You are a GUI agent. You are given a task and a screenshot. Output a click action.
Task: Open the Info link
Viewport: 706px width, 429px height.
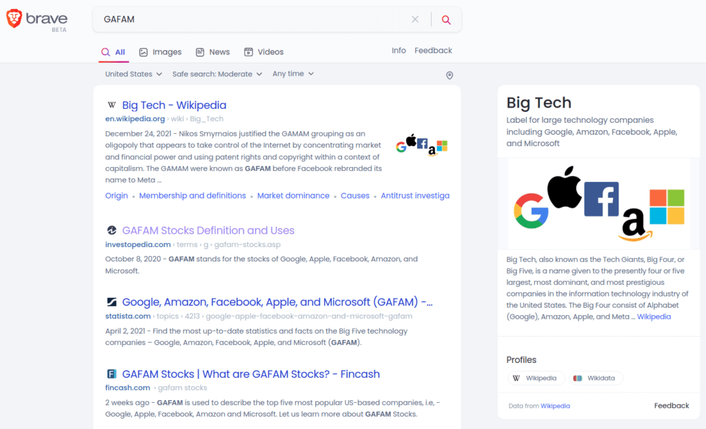(x=399, y=50)
